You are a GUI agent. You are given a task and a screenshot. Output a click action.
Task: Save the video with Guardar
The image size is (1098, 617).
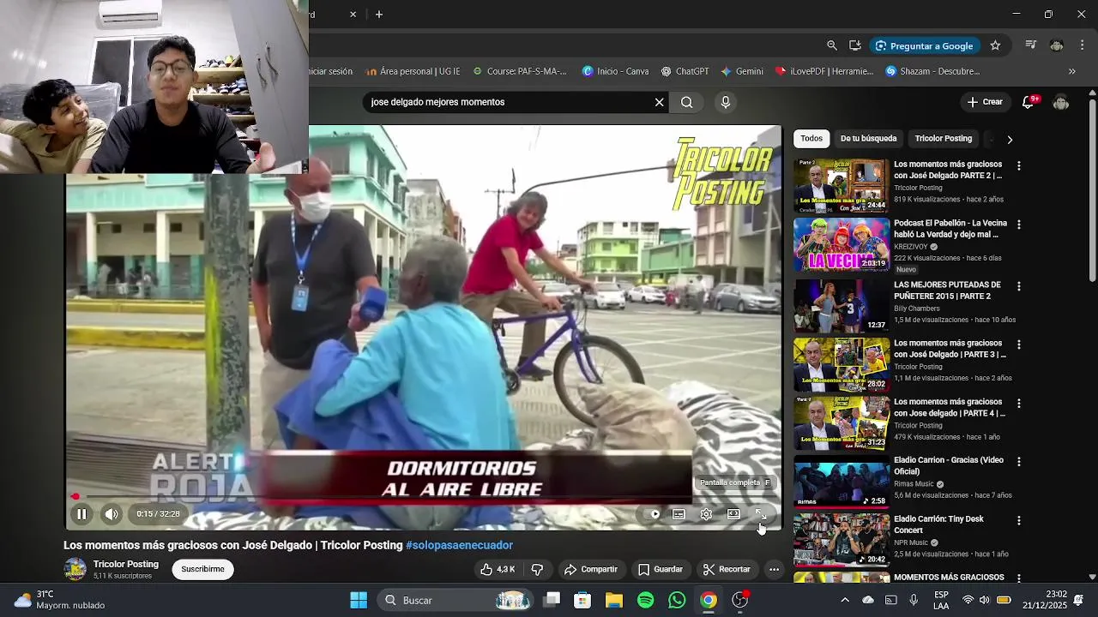tap(661, 569)
